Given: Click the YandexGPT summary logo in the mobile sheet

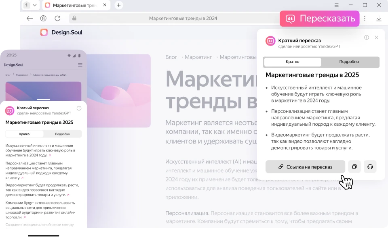Looking at the screenshot, I should (x=10, y=110).
